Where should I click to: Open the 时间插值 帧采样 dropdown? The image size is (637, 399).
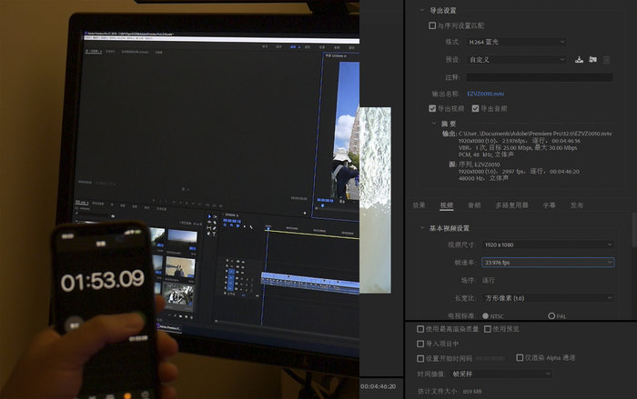pyautogui.click(x=501, y=374)
